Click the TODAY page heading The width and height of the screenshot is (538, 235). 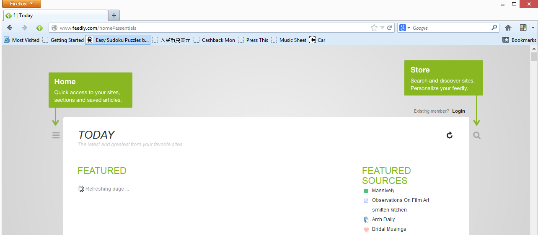(x=96, y=135)
